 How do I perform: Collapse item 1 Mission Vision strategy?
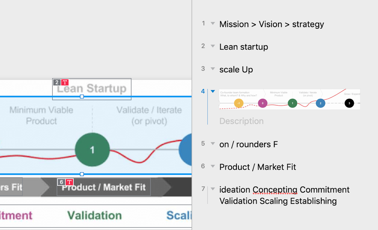click(213, 24)
